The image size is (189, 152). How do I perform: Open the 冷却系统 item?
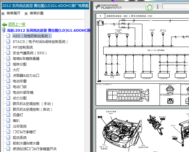coord(20,126)
